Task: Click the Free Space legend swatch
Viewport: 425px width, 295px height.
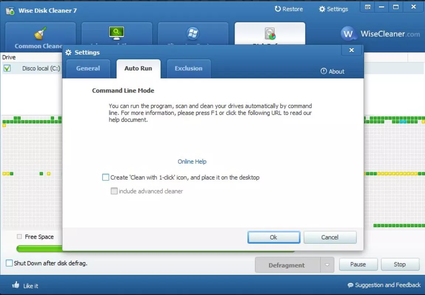Action: tap(19, 236)
